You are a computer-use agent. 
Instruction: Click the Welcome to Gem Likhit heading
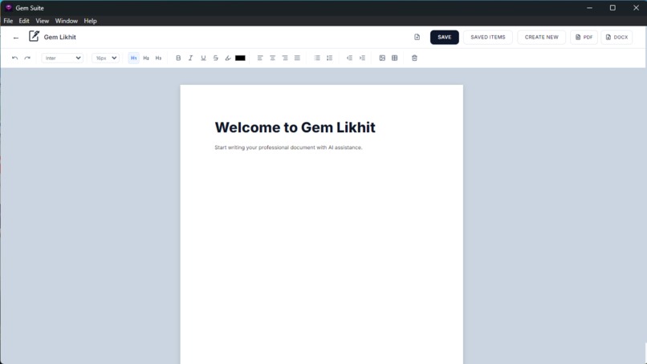(x=295, y=127)
